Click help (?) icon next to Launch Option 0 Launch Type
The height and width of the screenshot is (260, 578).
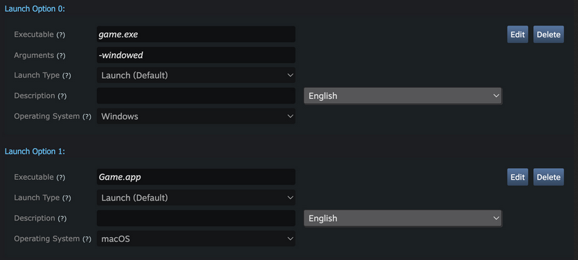point(66,75)
